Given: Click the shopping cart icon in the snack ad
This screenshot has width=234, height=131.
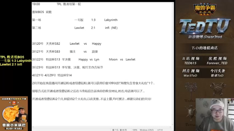Looking at the screenshot, I should point(14,102).
